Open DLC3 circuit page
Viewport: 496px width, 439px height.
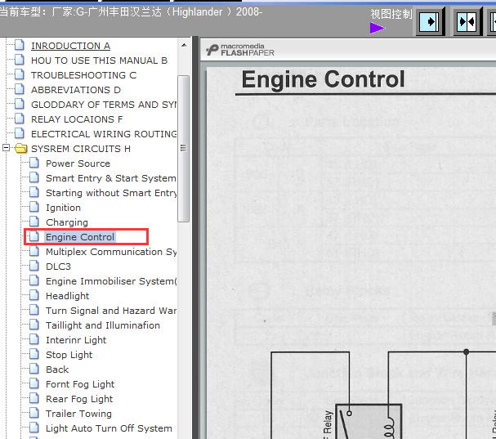59,267
